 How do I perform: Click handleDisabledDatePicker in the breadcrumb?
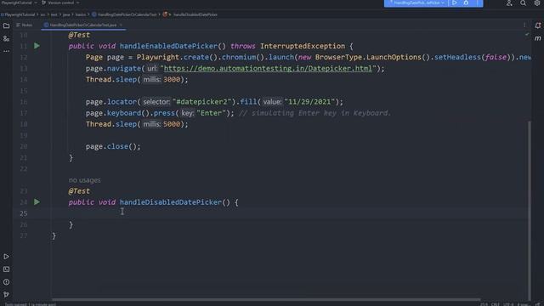click(x=195, y=14)
